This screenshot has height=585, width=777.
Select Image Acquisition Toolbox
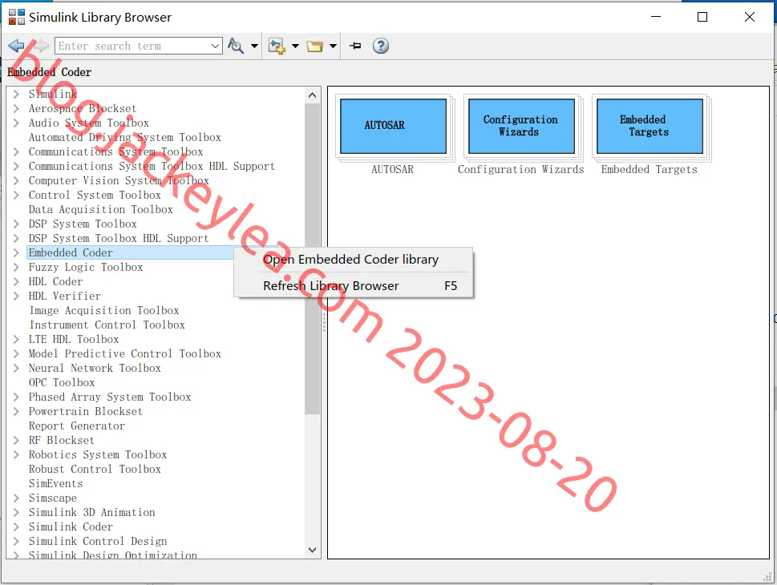pyautogui.click(x=104, y=310)
